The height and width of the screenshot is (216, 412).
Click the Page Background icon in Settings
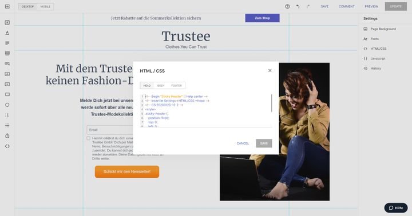[366, 29]
